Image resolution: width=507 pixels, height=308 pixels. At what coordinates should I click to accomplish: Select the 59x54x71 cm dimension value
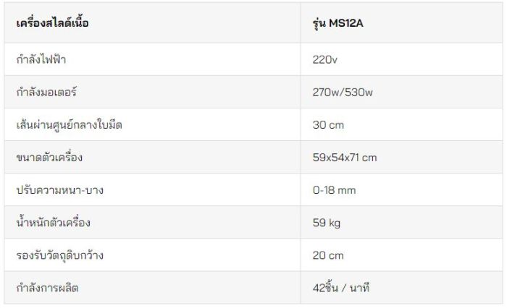point(345,158)
